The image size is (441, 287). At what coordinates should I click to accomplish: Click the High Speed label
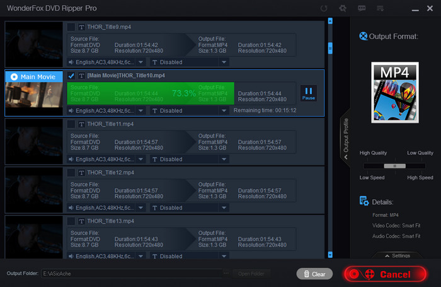(420, 178)
